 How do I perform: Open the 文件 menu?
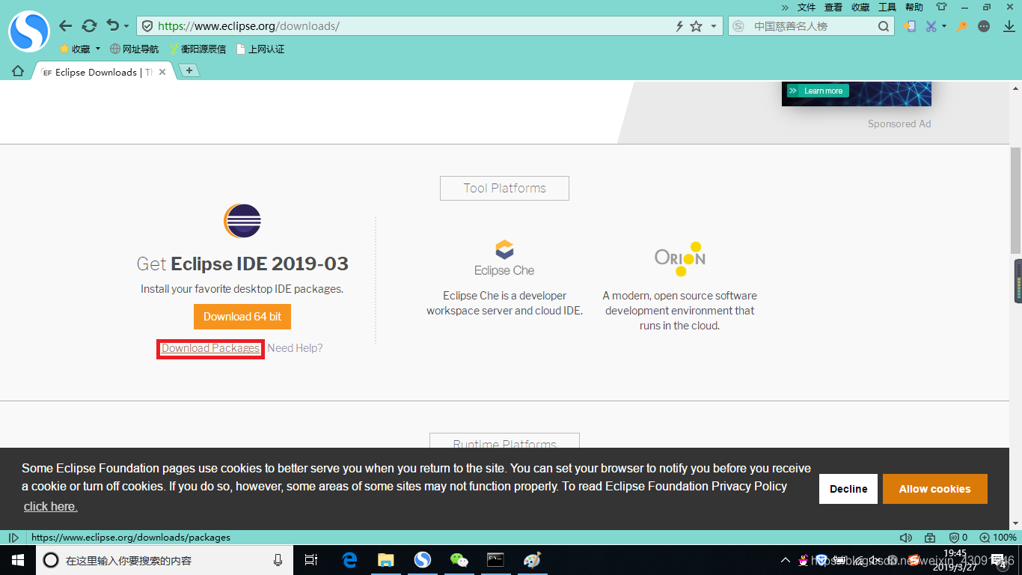(x=807, y=7)
